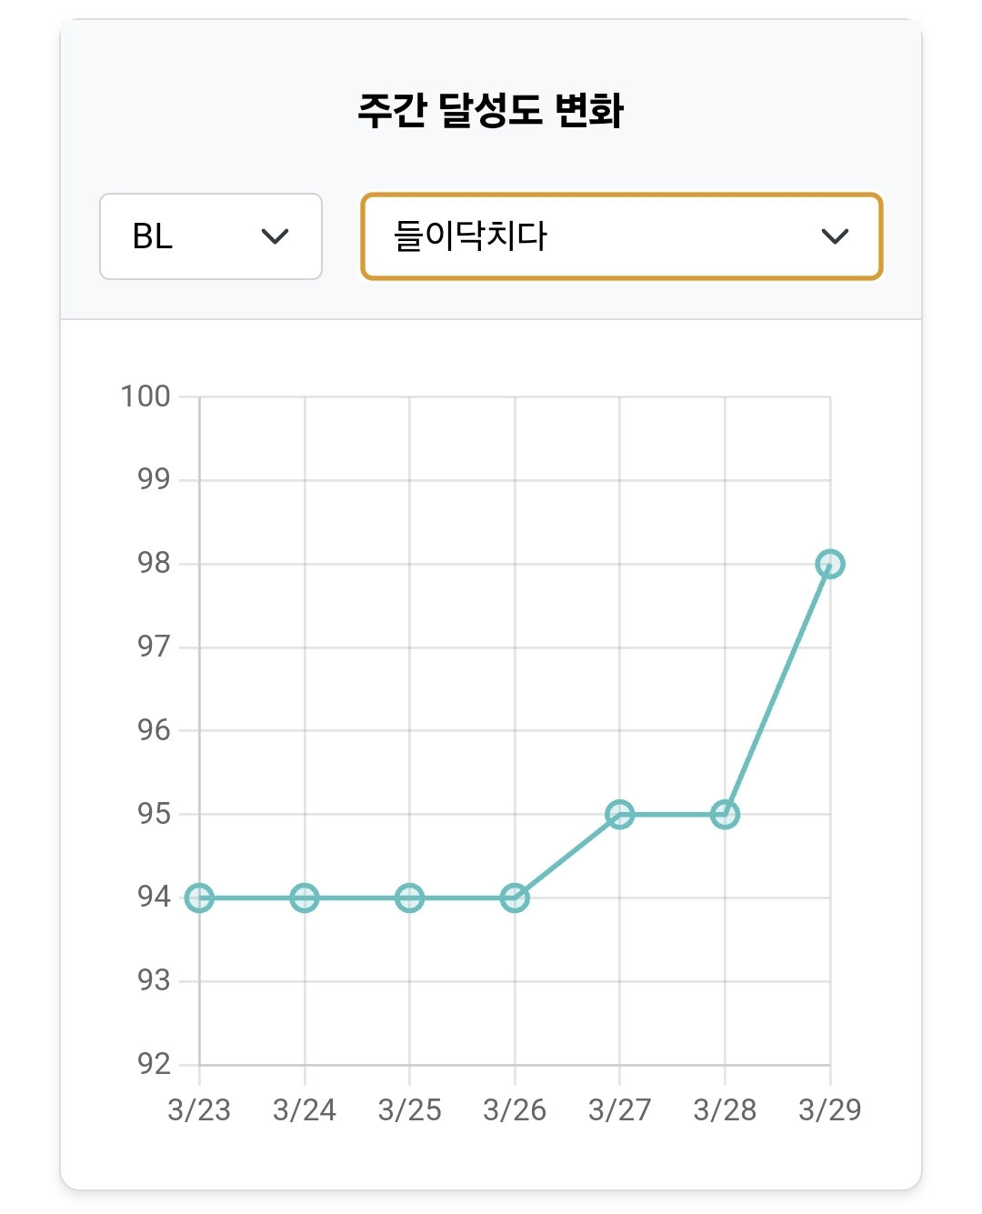The width and height of the screenshot is (982, 1214).
Task: Select the 3/25 chart data point
Action: point(410,898)
